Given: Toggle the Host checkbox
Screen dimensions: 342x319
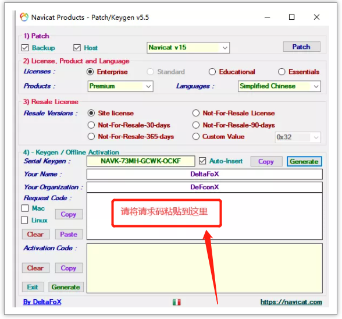Looking at the screenshot, I should pyautogui.click(x=77, y=48).
